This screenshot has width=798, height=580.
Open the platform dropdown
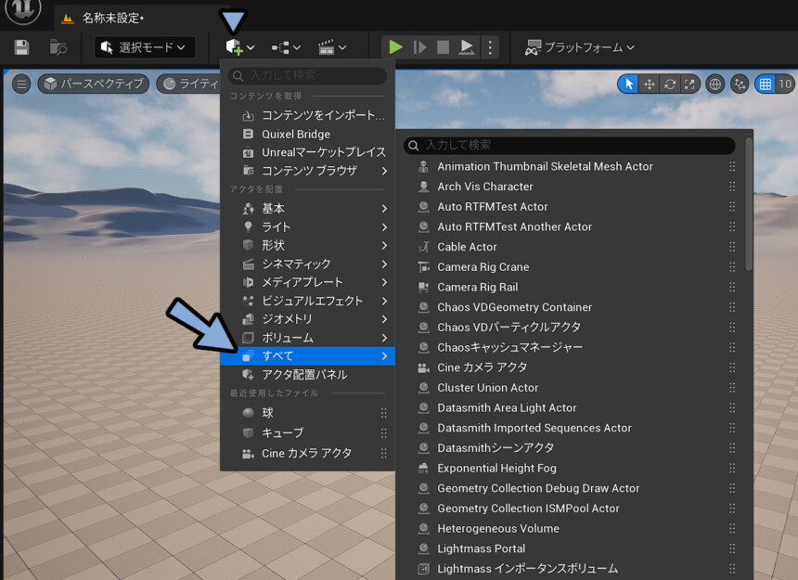pos(580,47)
